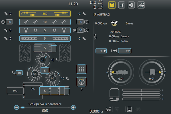171x114 pixels.
Task: Click the windshield wiper icon
Action: pos(141,5)
